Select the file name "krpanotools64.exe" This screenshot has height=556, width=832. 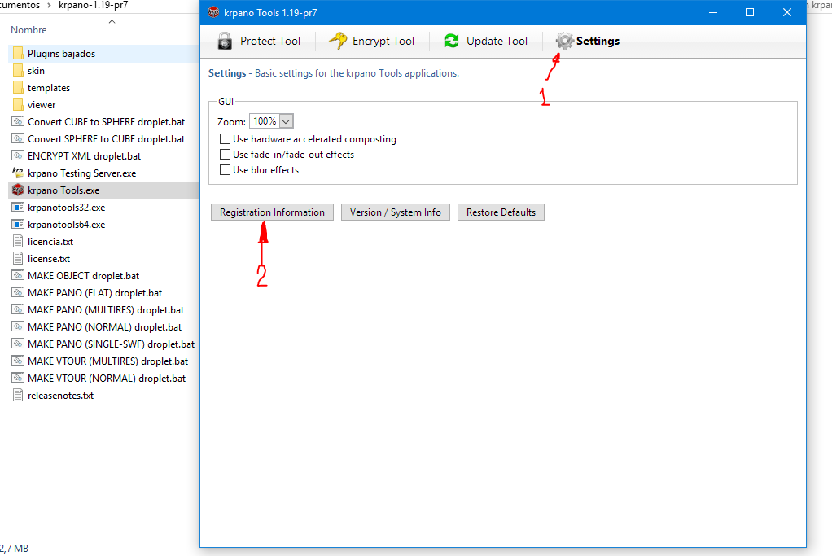click(66, 225)
